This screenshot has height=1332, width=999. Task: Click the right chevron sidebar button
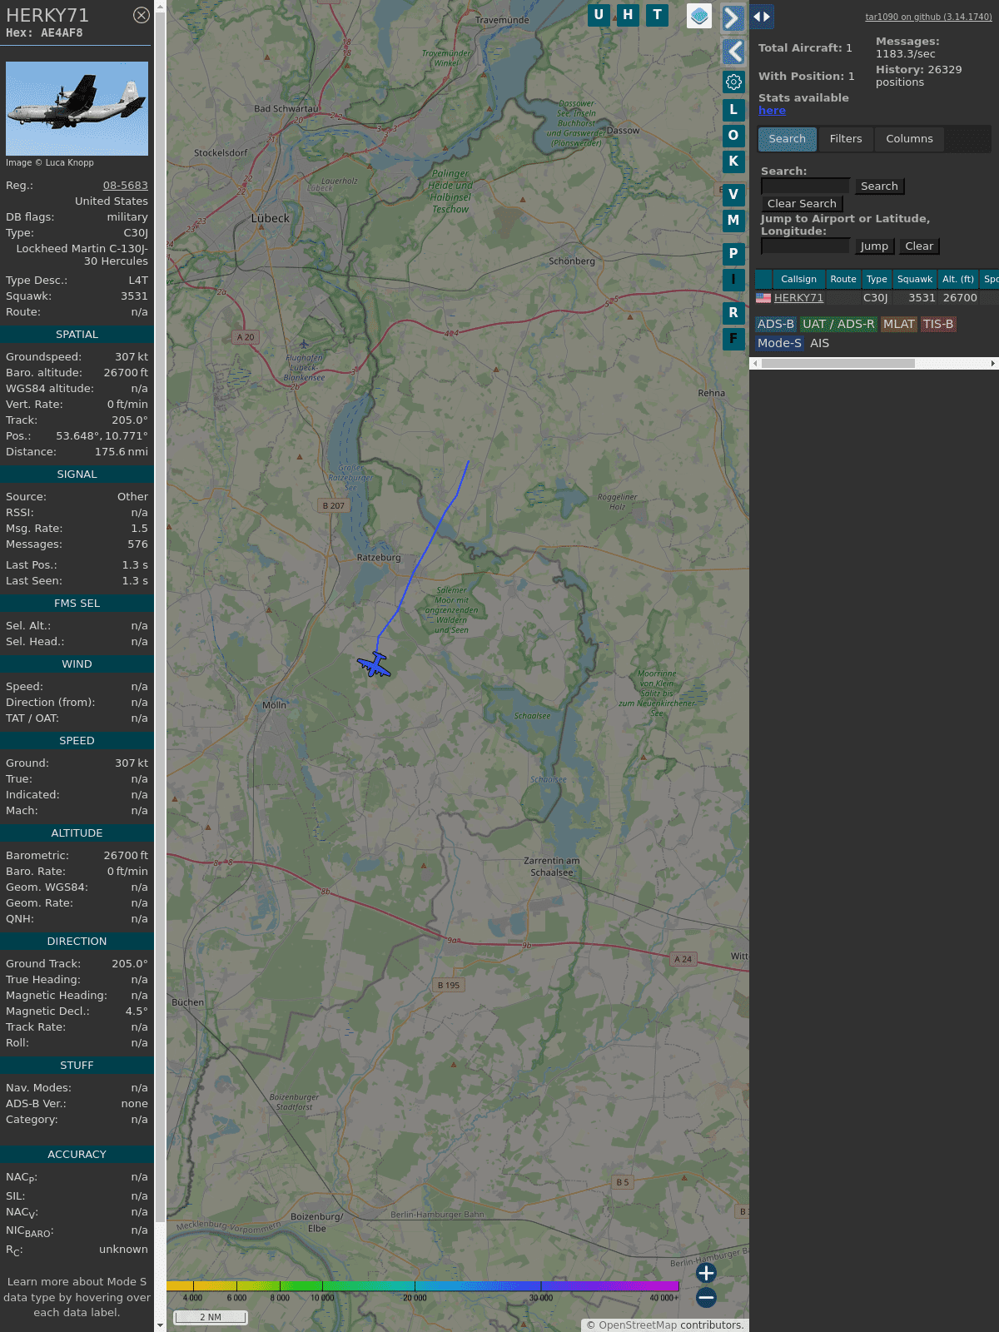click(x=733, y=17)
